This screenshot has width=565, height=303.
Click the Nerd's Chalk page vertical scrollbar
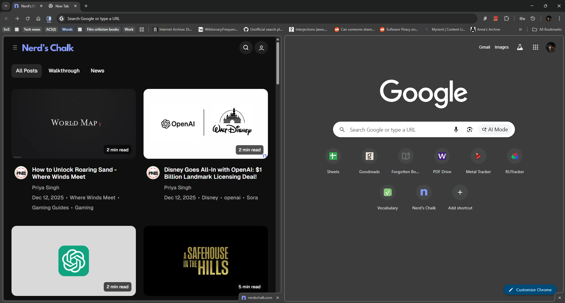pos(278,63)
